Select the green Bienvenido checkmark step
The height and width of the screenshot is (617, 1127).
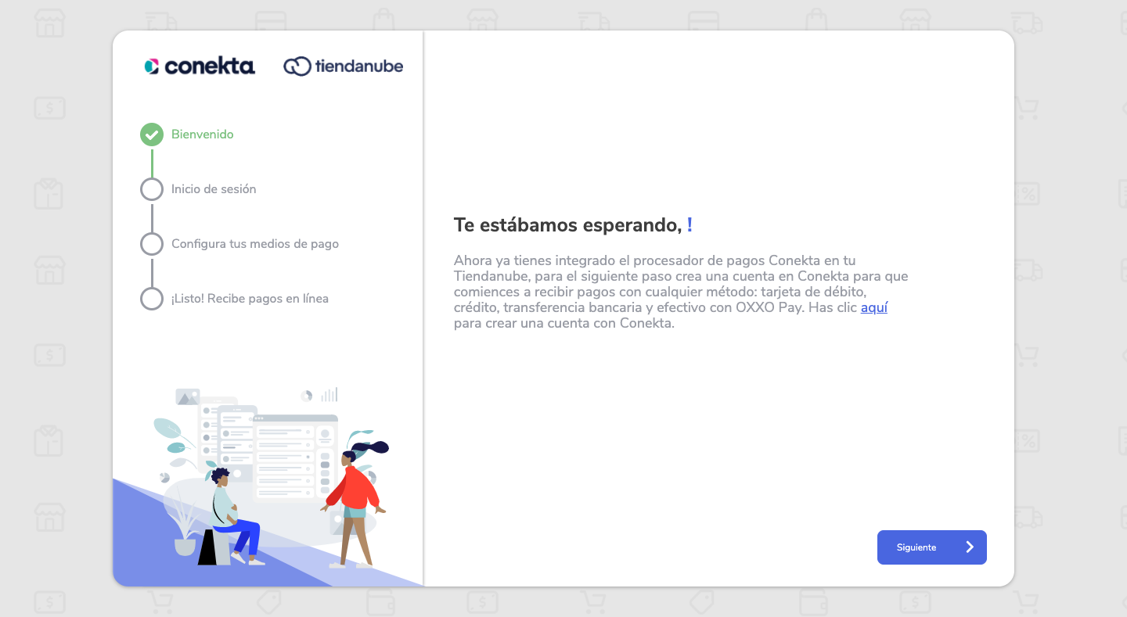(152, 135)
